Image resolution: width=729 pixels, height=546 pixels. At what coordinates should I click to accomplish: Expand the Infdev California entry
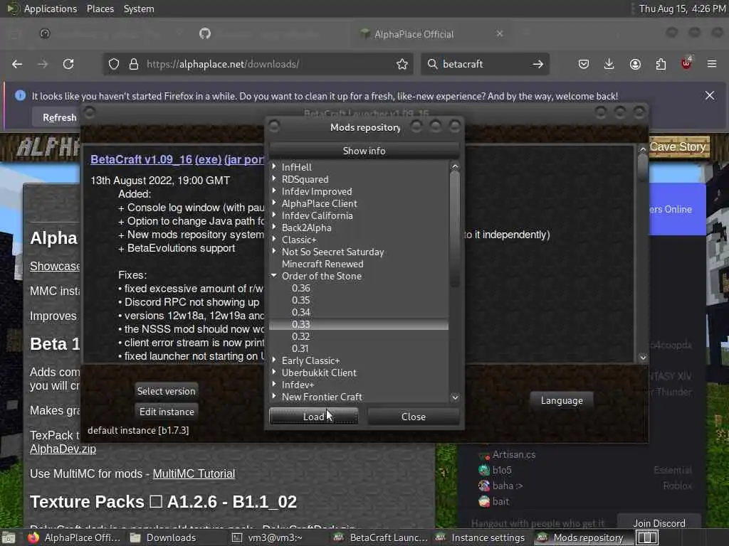[x=274, y=215]
